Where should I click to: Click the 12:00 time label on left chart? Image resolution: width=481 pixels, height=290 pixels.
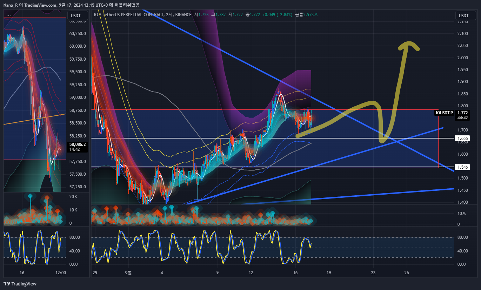point(61,272)
